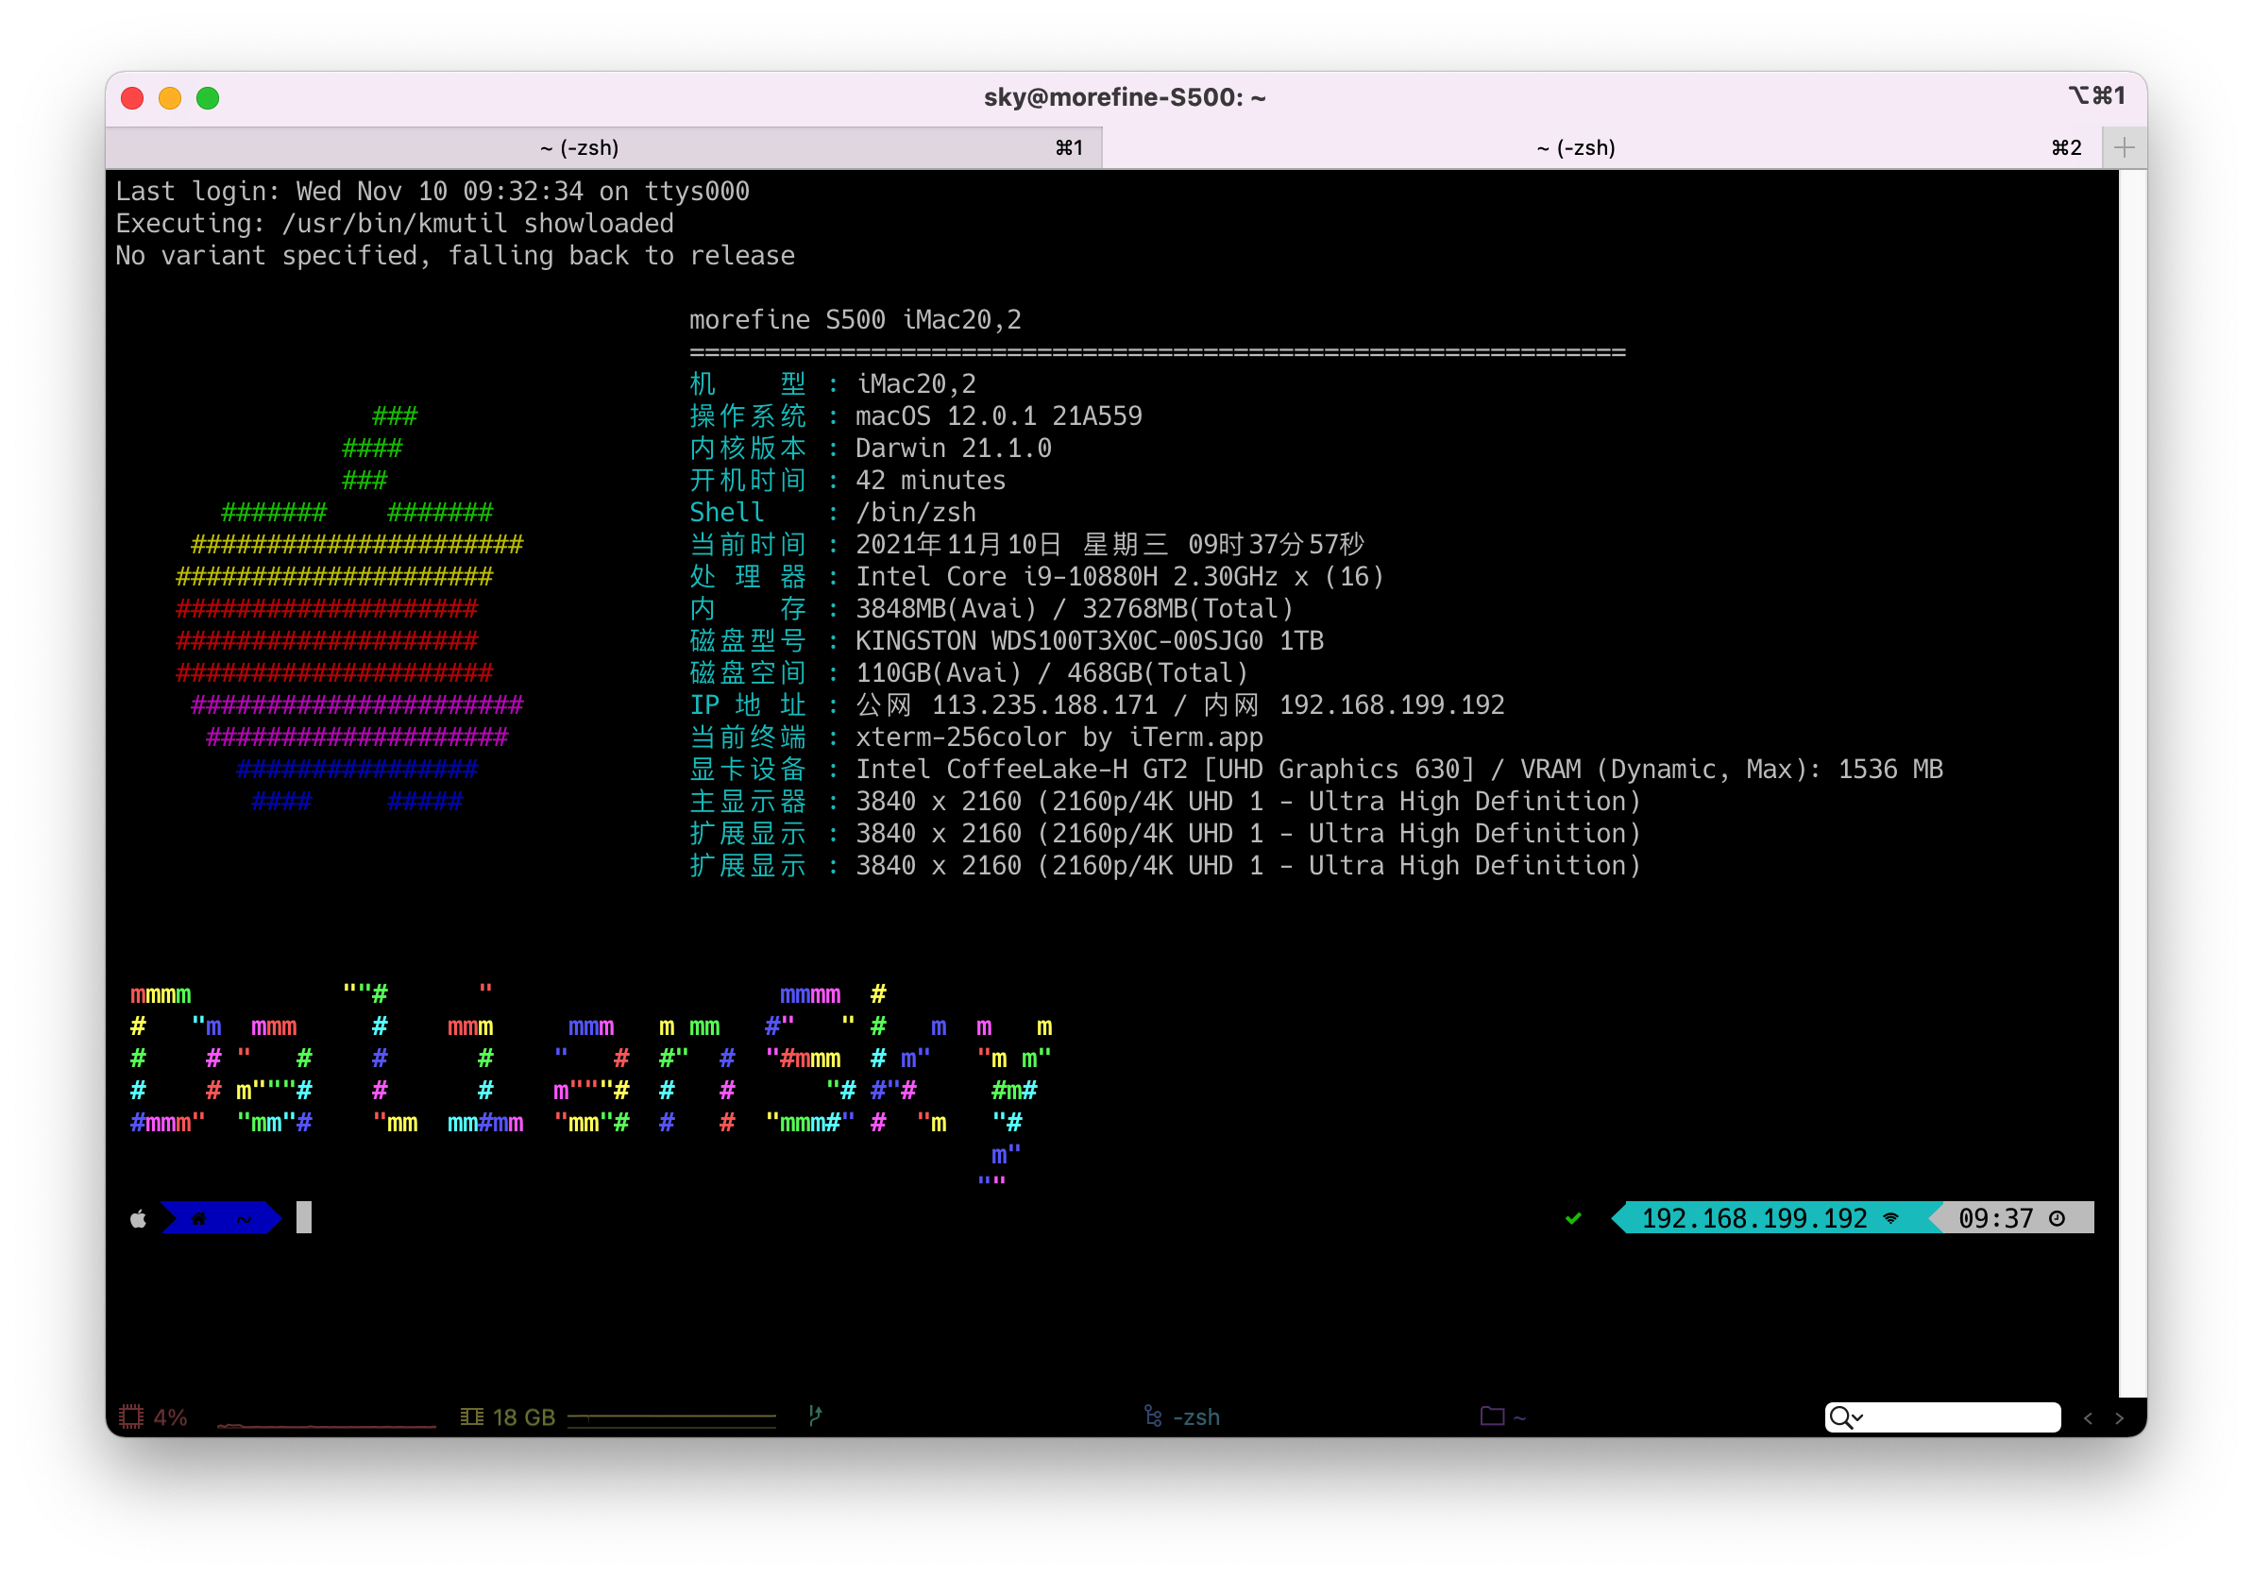Click the current directory folder icon
This screenshot has width=2253, height=1577.
(x=1492, y=1416)
